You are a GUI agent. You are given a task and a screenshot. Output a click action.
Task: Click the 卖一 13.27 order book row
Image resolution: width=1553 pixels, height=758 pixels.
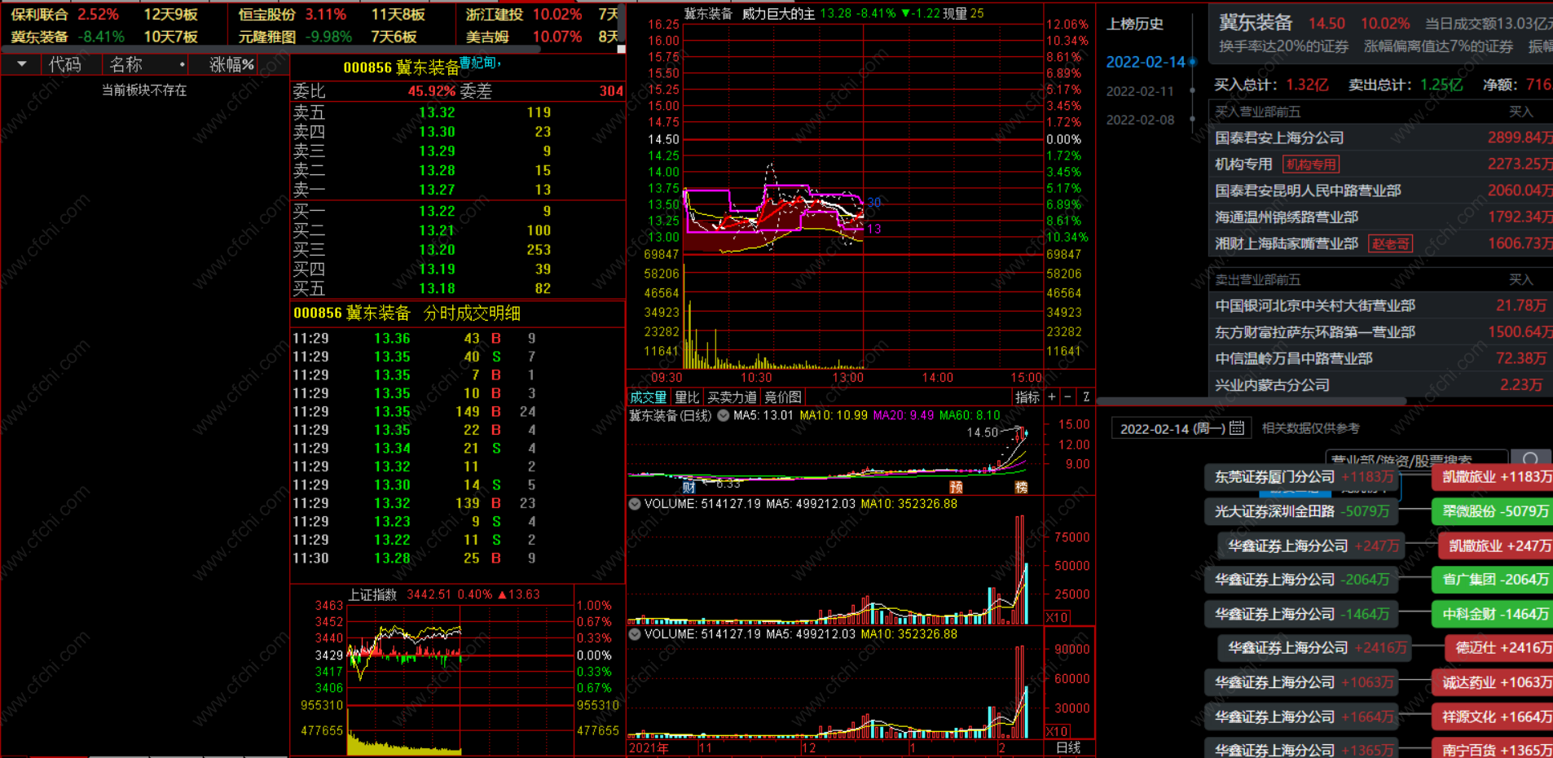pyautogui.click(x=458, y=190)
